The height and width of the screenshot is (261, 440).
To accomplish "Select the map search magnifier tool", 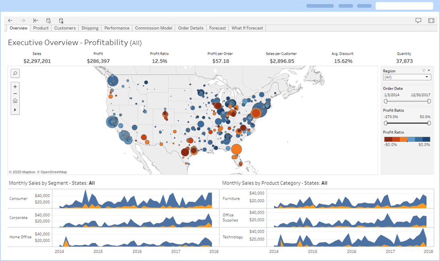I will click(x=15, y=73).
